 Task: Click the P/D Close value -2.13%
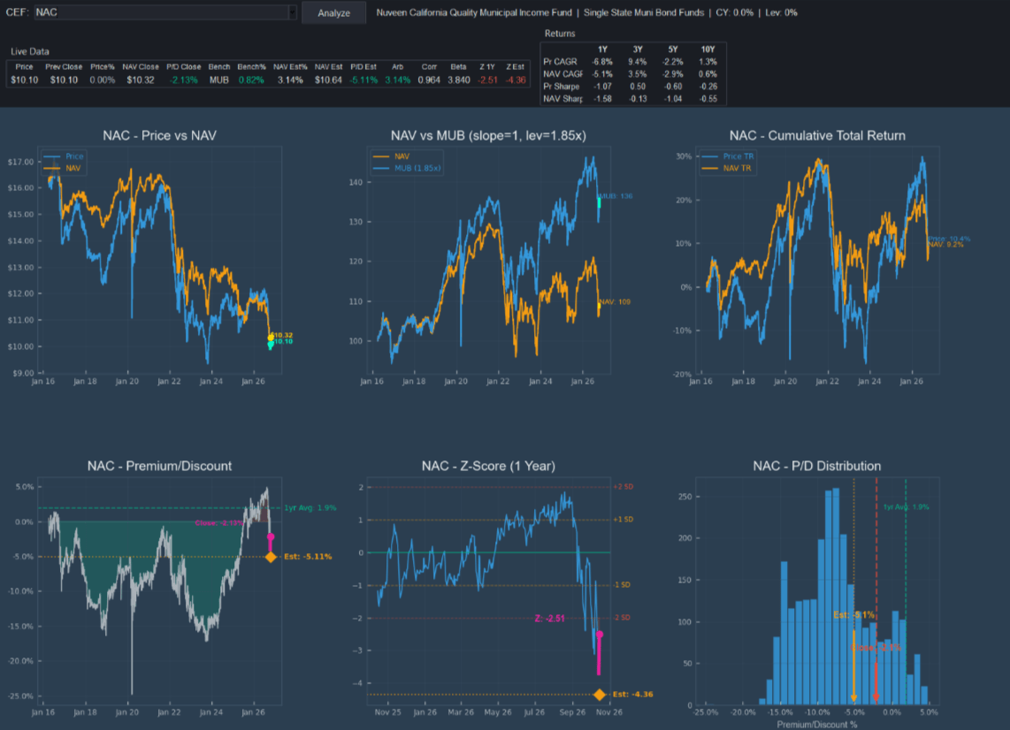coord(184,80)
